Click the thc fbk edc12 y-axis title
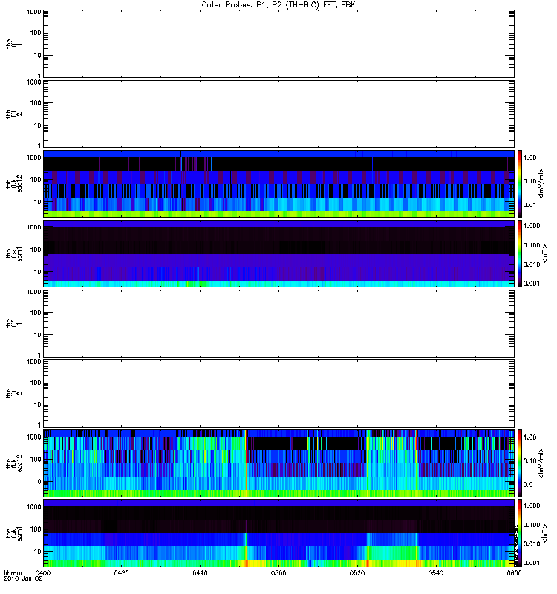 coord(14,463)
